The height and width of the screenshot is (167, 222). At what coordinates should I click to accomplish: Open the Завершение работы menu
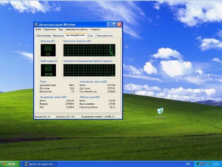point(76,29)
